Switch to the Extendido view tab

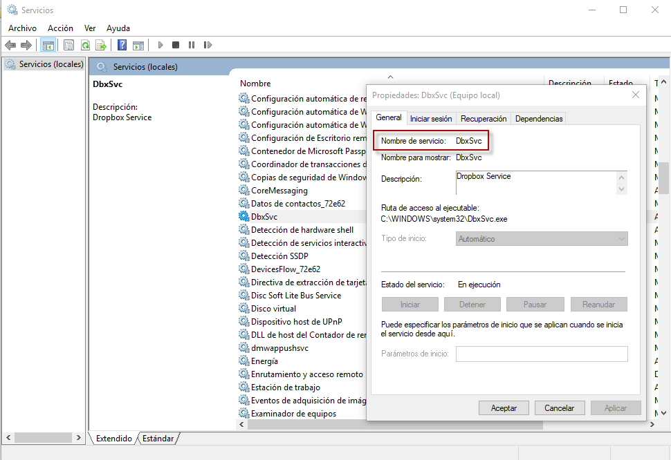point(114,438)
